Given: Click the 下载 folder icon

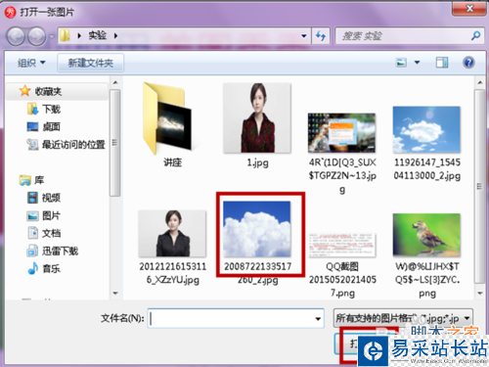Looking at the screenshot, I should coord(32,109).
